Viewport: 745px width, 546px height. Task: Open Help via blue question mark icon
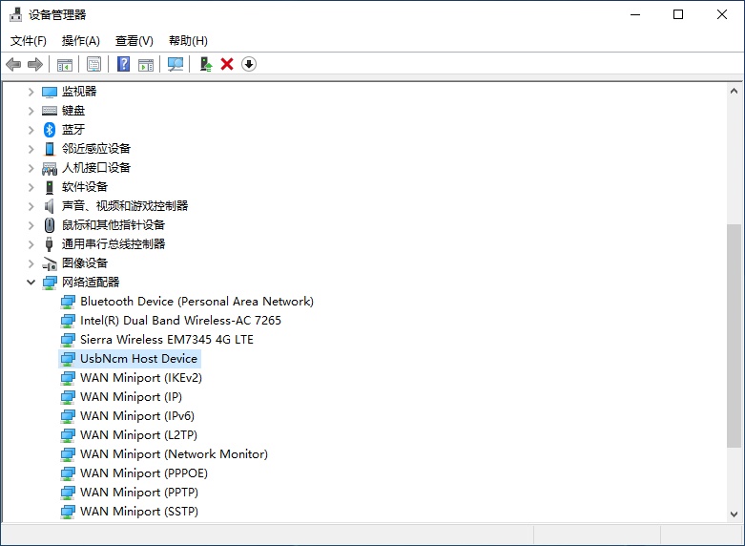tap(123, 64)
